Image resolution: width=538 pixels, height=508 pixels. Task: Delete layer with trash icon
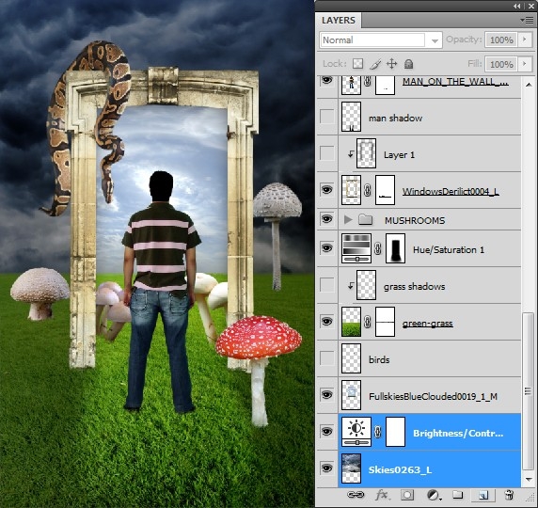point(509,495)
